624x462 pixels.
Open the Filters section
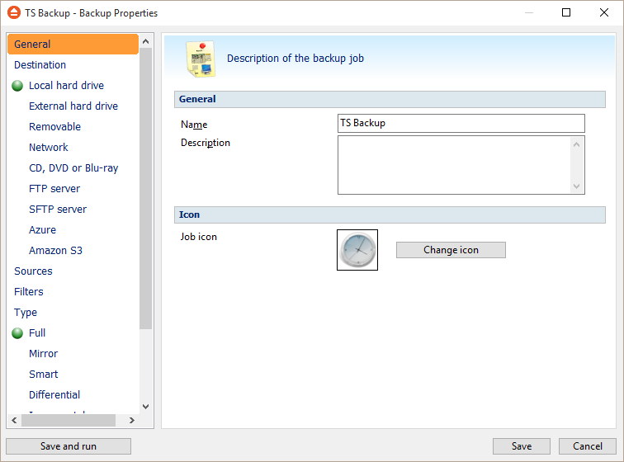(x=29, y=292)
